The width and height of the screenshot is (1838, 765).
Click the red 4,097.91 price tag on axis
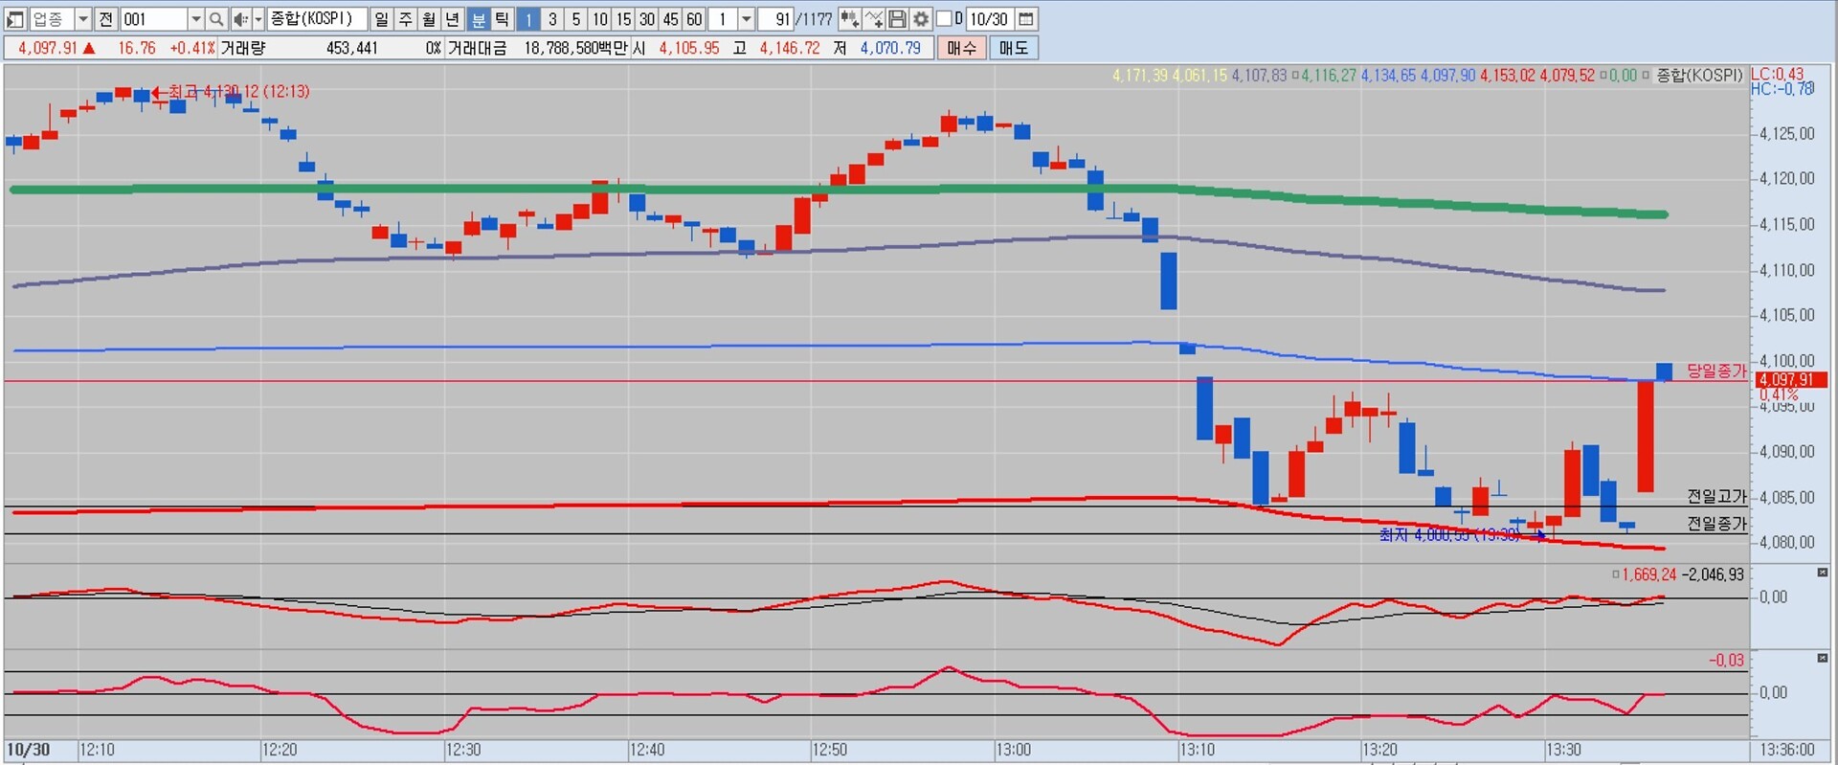click(1789, 380)
